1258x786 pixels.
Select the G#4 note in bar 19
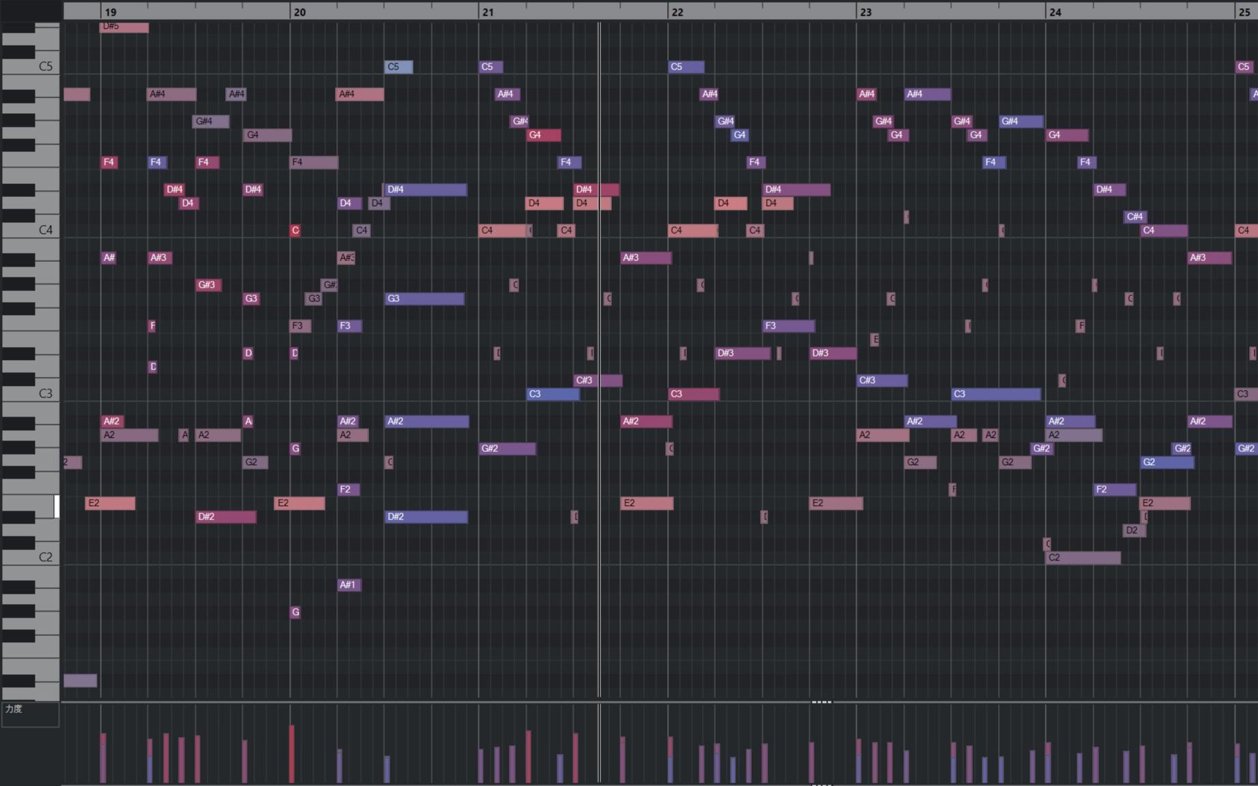tap(211, 121)
